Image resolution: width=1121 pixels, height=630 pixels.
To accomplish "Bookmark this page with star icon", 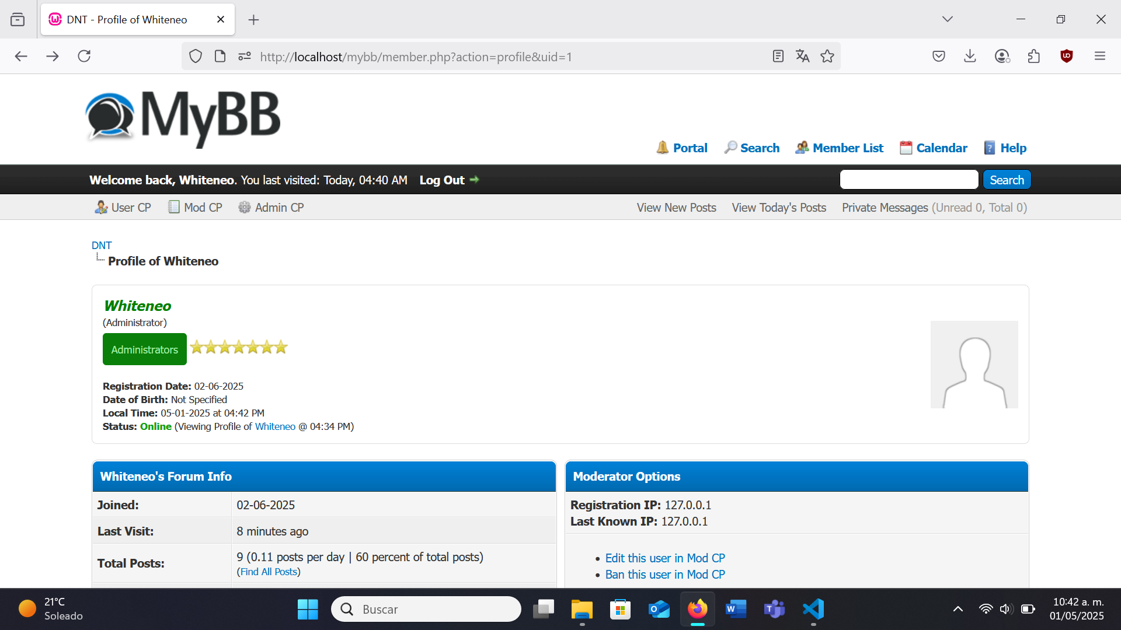I will tap(827, 56).
